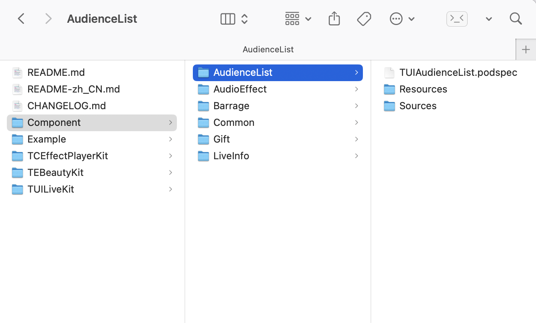The width and height of the screenshot is (536, 323).
Task: Select the AudienceList tab title
Action: pyautogui.click(x=268, y=49)
